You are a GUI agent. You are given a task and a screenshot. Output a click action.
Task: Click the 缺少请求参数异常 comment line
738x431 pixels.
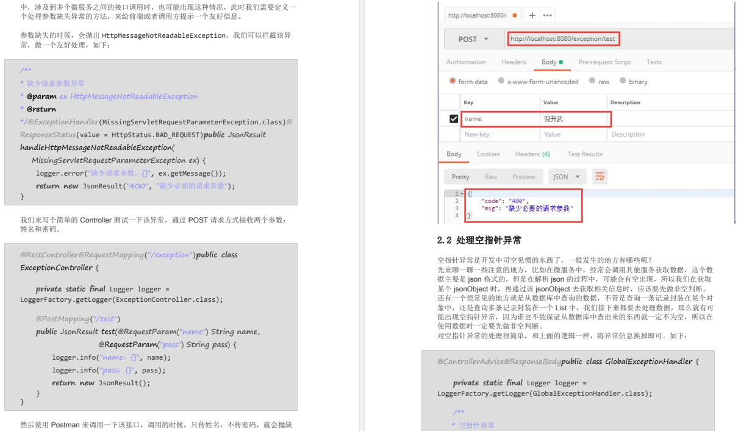(52, 84)
